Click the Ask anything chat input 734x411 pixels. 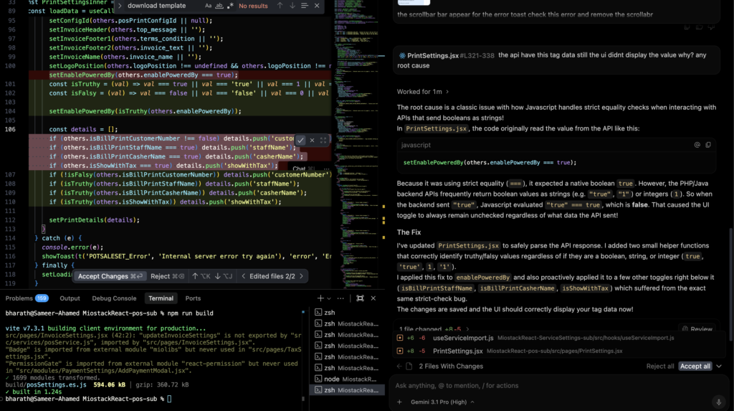point(557,385)
